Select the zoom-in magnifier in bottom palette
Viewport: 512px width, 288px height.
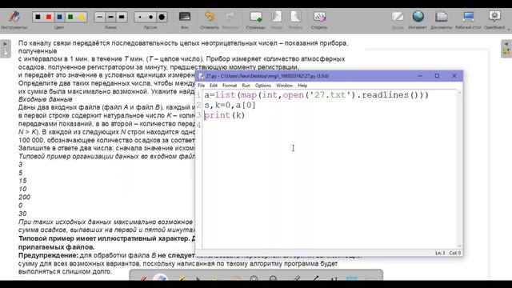click(x=254, y=278)
